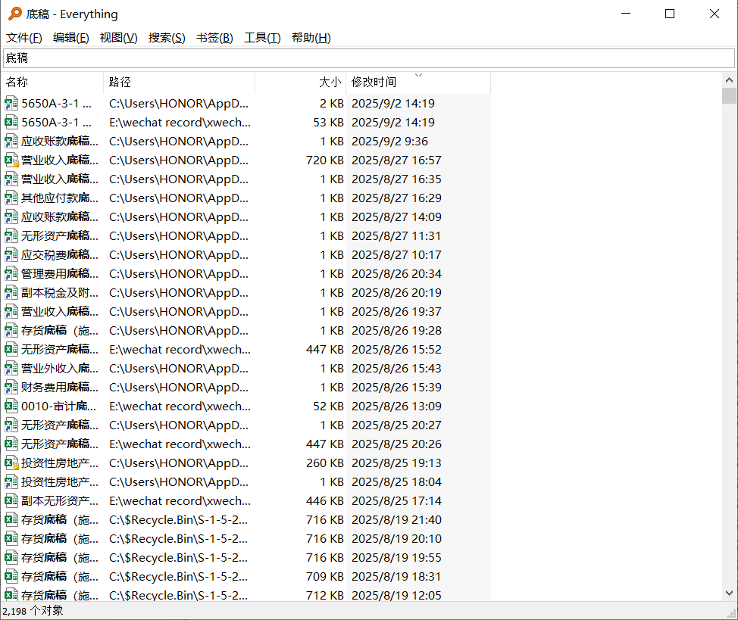
Task: Open the 工具(T) menu
Action: 262,38
